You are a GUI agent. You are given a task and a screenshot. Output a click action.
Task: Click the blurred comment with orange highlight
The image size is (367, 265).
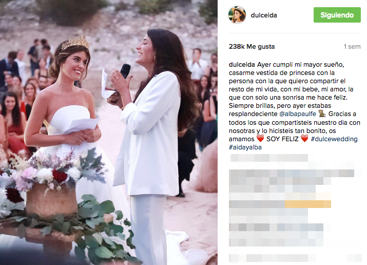pyautogui.click(x=280, y=204)
